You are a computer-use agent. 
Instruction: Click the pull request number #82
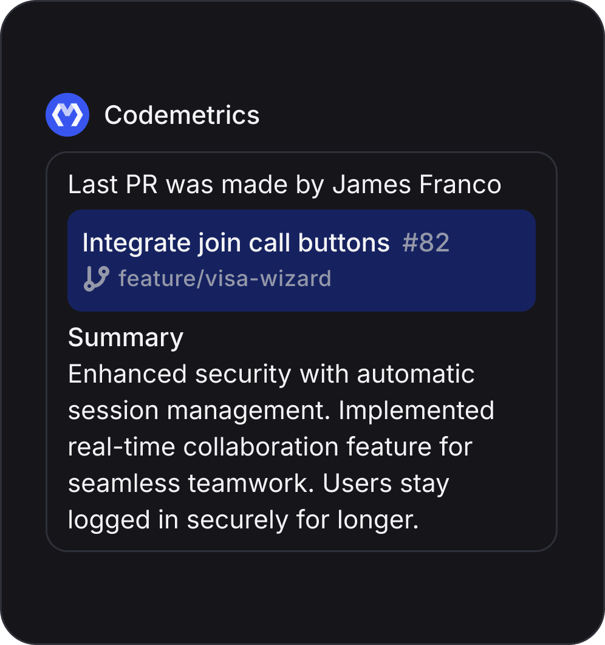coord(426,243)
